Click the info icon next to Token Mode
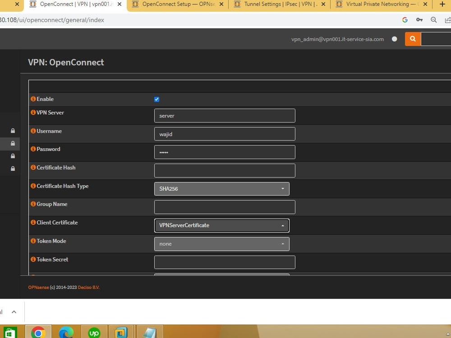The image size is (451, 338). (x=33, y=241)
